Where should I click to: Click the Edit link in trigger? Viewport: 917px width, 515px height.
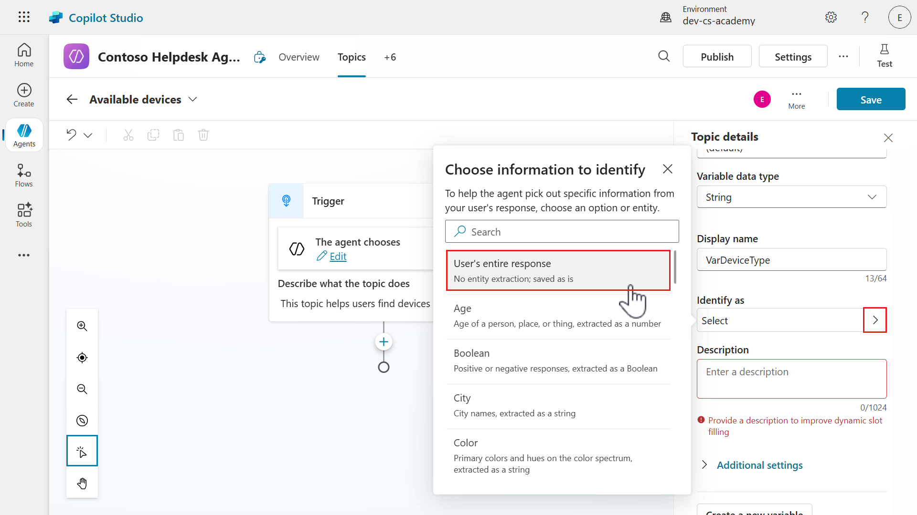coord(338,257)
